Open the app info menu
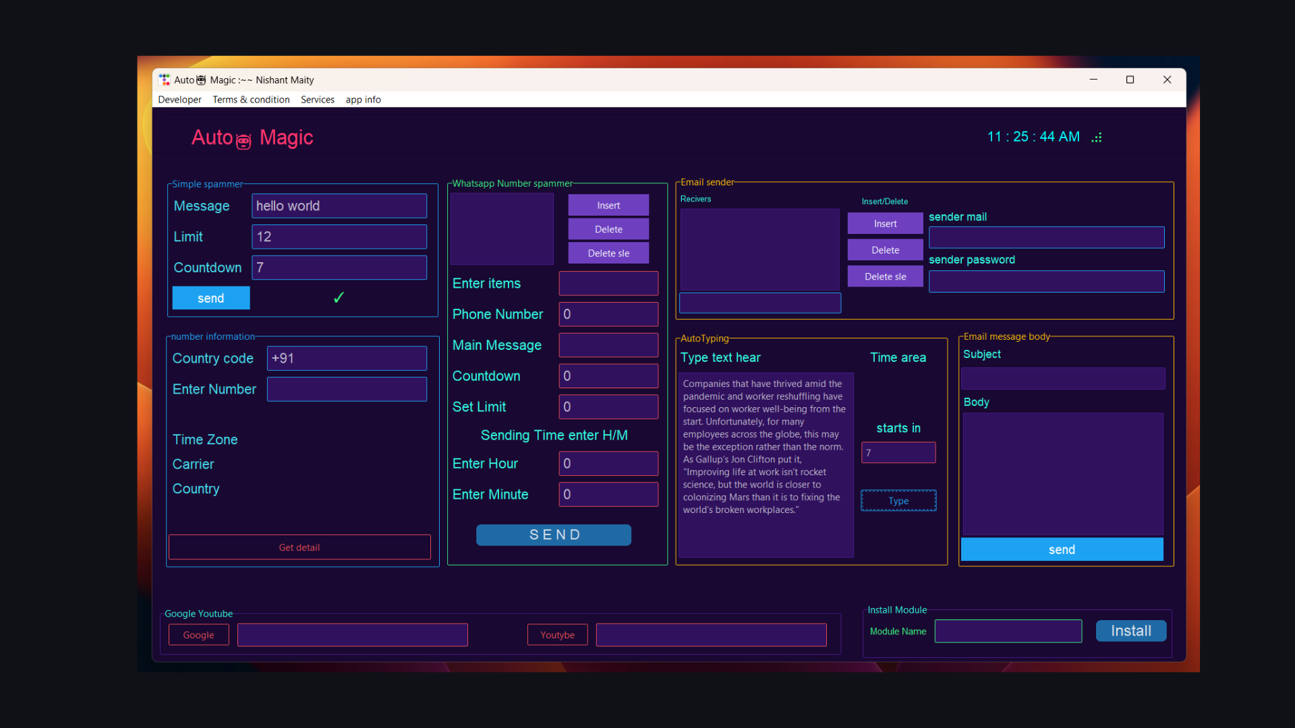Image resolution: width=1295 pixels, height=728 pixels. (363, 99)
